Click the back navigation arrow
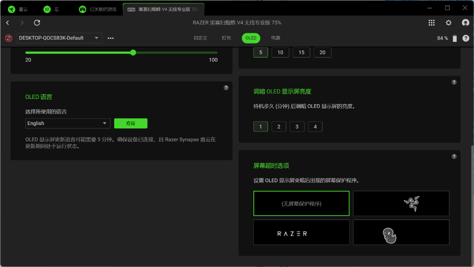 pyautogui.click(x=7, y=23)
